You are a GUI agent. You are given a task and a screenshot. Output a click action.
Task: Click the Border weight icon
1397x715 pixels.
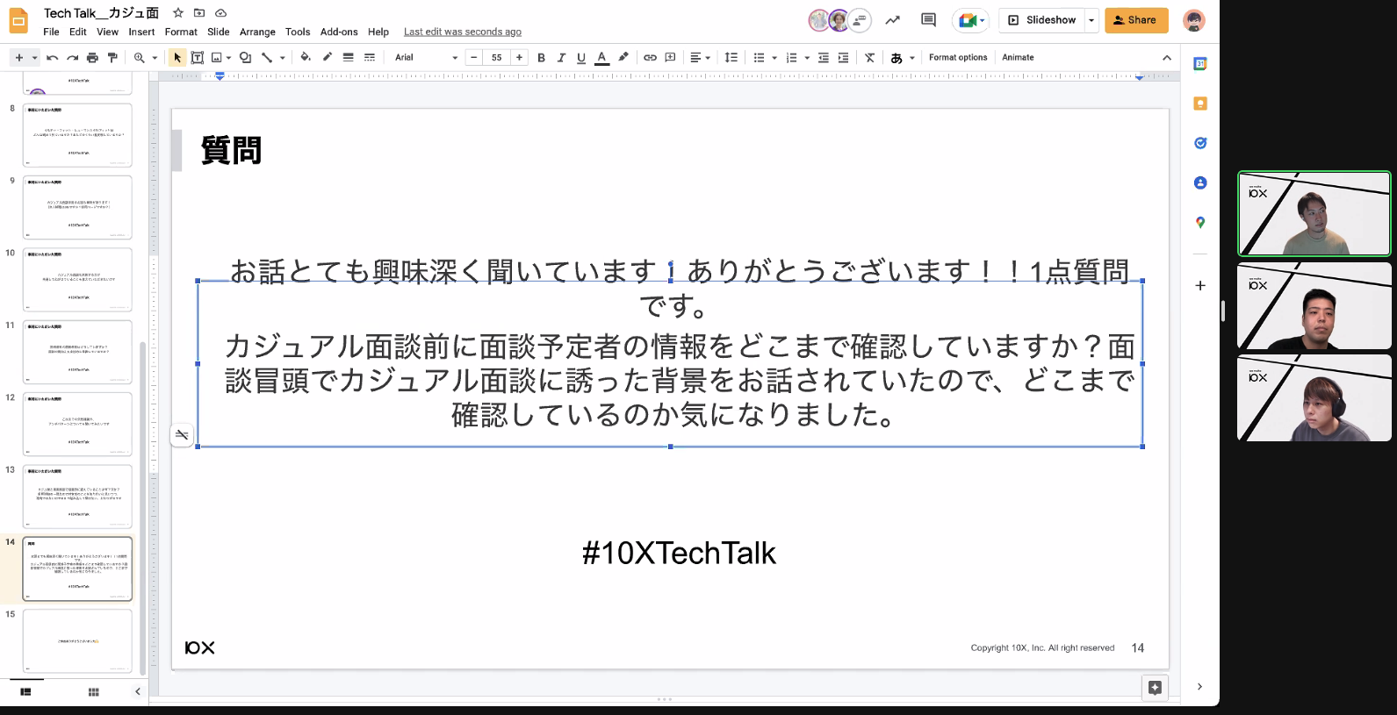tap(348, 58)
